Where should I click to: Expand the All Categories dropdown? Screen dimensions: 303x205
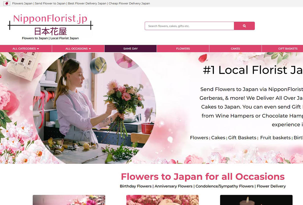pos(26,49)
